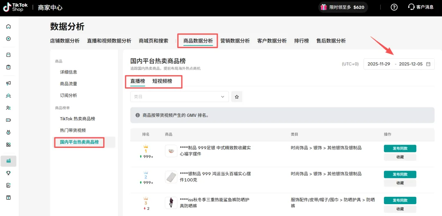442x216 pixels.
Task: Open the 类目 category dropdown
Action: coord(179,97)
